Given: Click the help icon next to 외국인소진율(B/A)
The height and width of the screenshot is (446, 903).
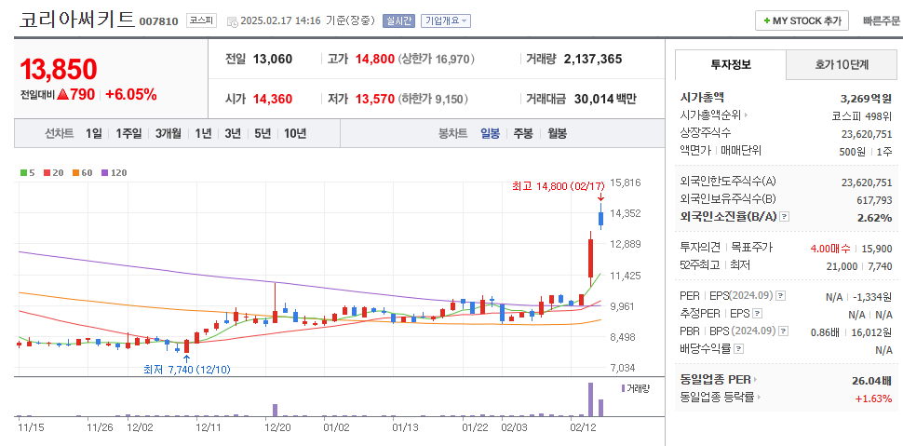Looking at the screenshot, I should [785, 217].
